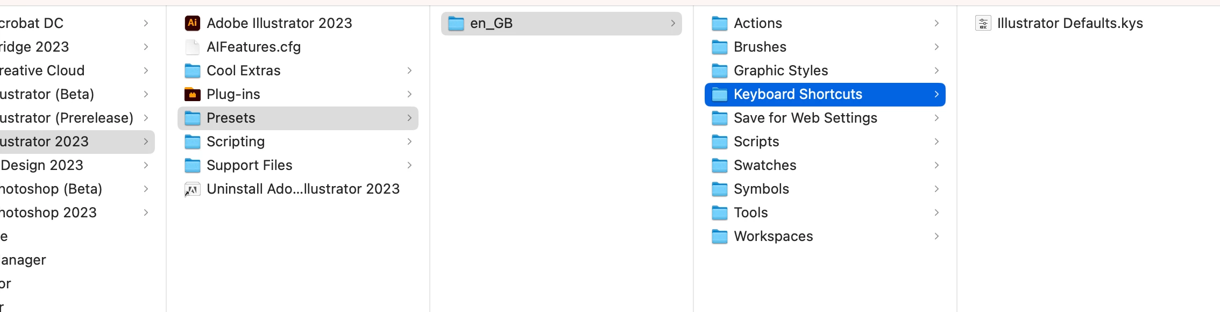Select the en_GB folder icon
This screenshot has height=312, width=1220.
456,23
